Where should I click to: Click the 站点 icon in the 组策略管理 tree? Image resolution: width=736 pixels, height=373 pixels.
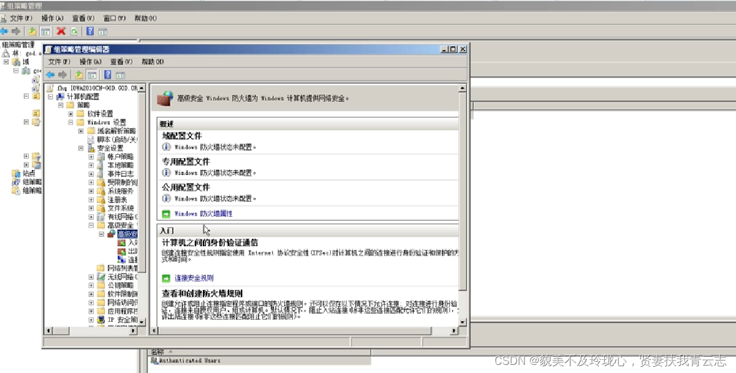[16, 173]
